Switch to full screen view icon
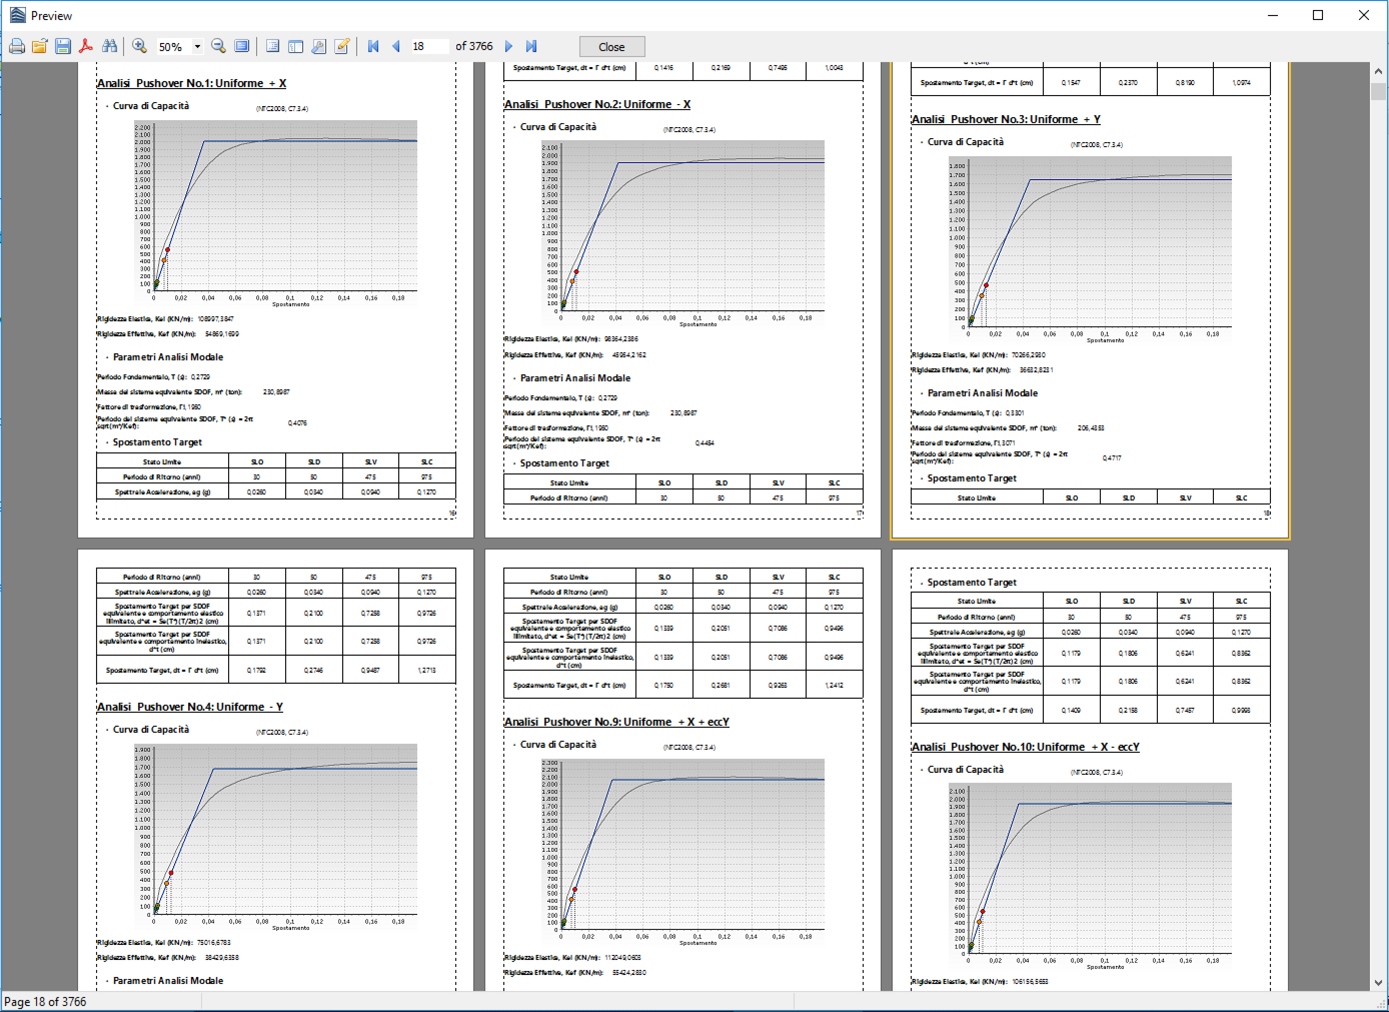 click(x=242, y=47)
